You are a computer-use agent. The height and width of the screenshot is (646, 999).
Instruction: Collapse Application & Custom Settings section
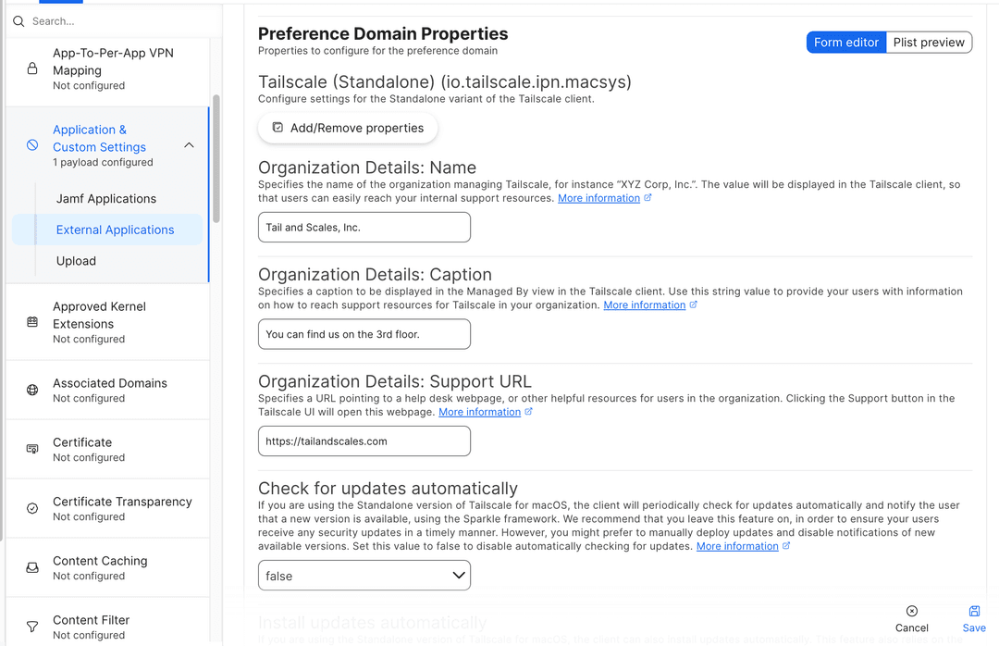coord(189,145)
